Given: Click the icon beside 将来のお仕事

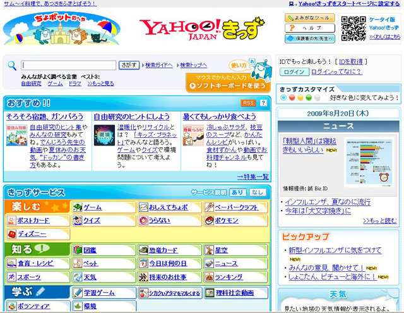Looking at the screenshot, I should coord(143,277).
